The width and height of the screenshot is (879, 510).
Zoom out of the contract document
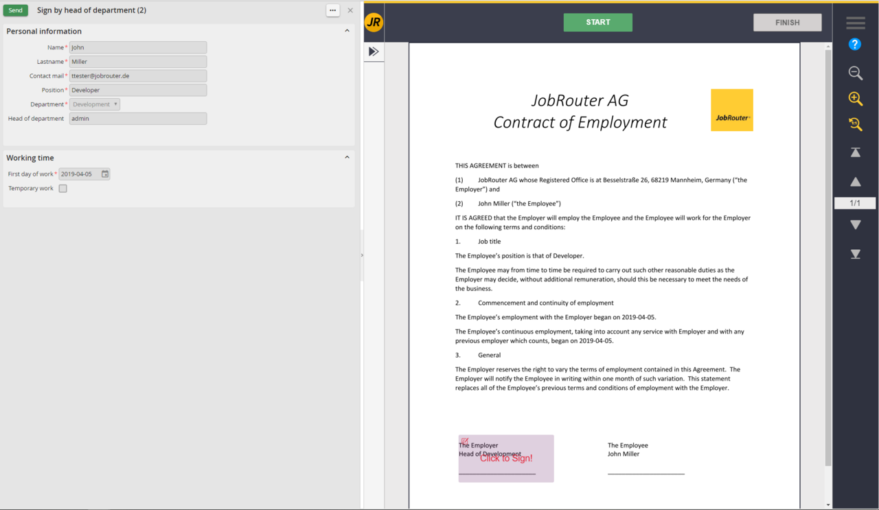(x=854, y=73)
